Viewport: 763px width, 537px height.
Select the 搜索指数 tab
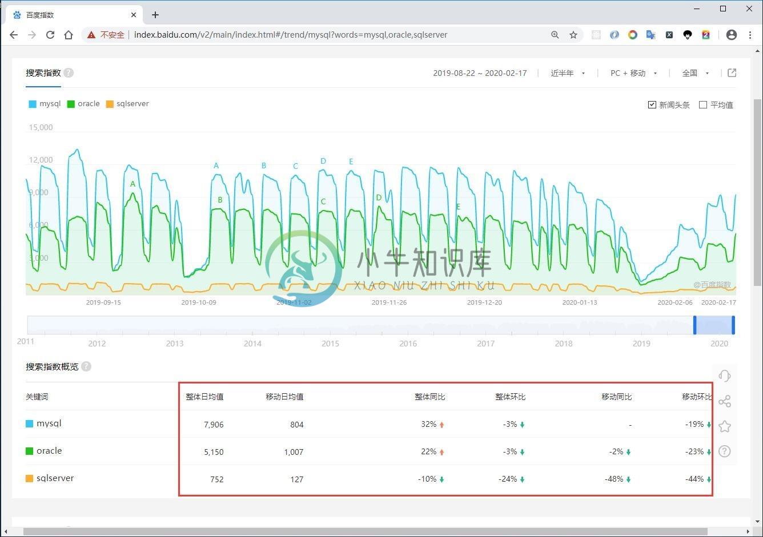coord(43,73)
